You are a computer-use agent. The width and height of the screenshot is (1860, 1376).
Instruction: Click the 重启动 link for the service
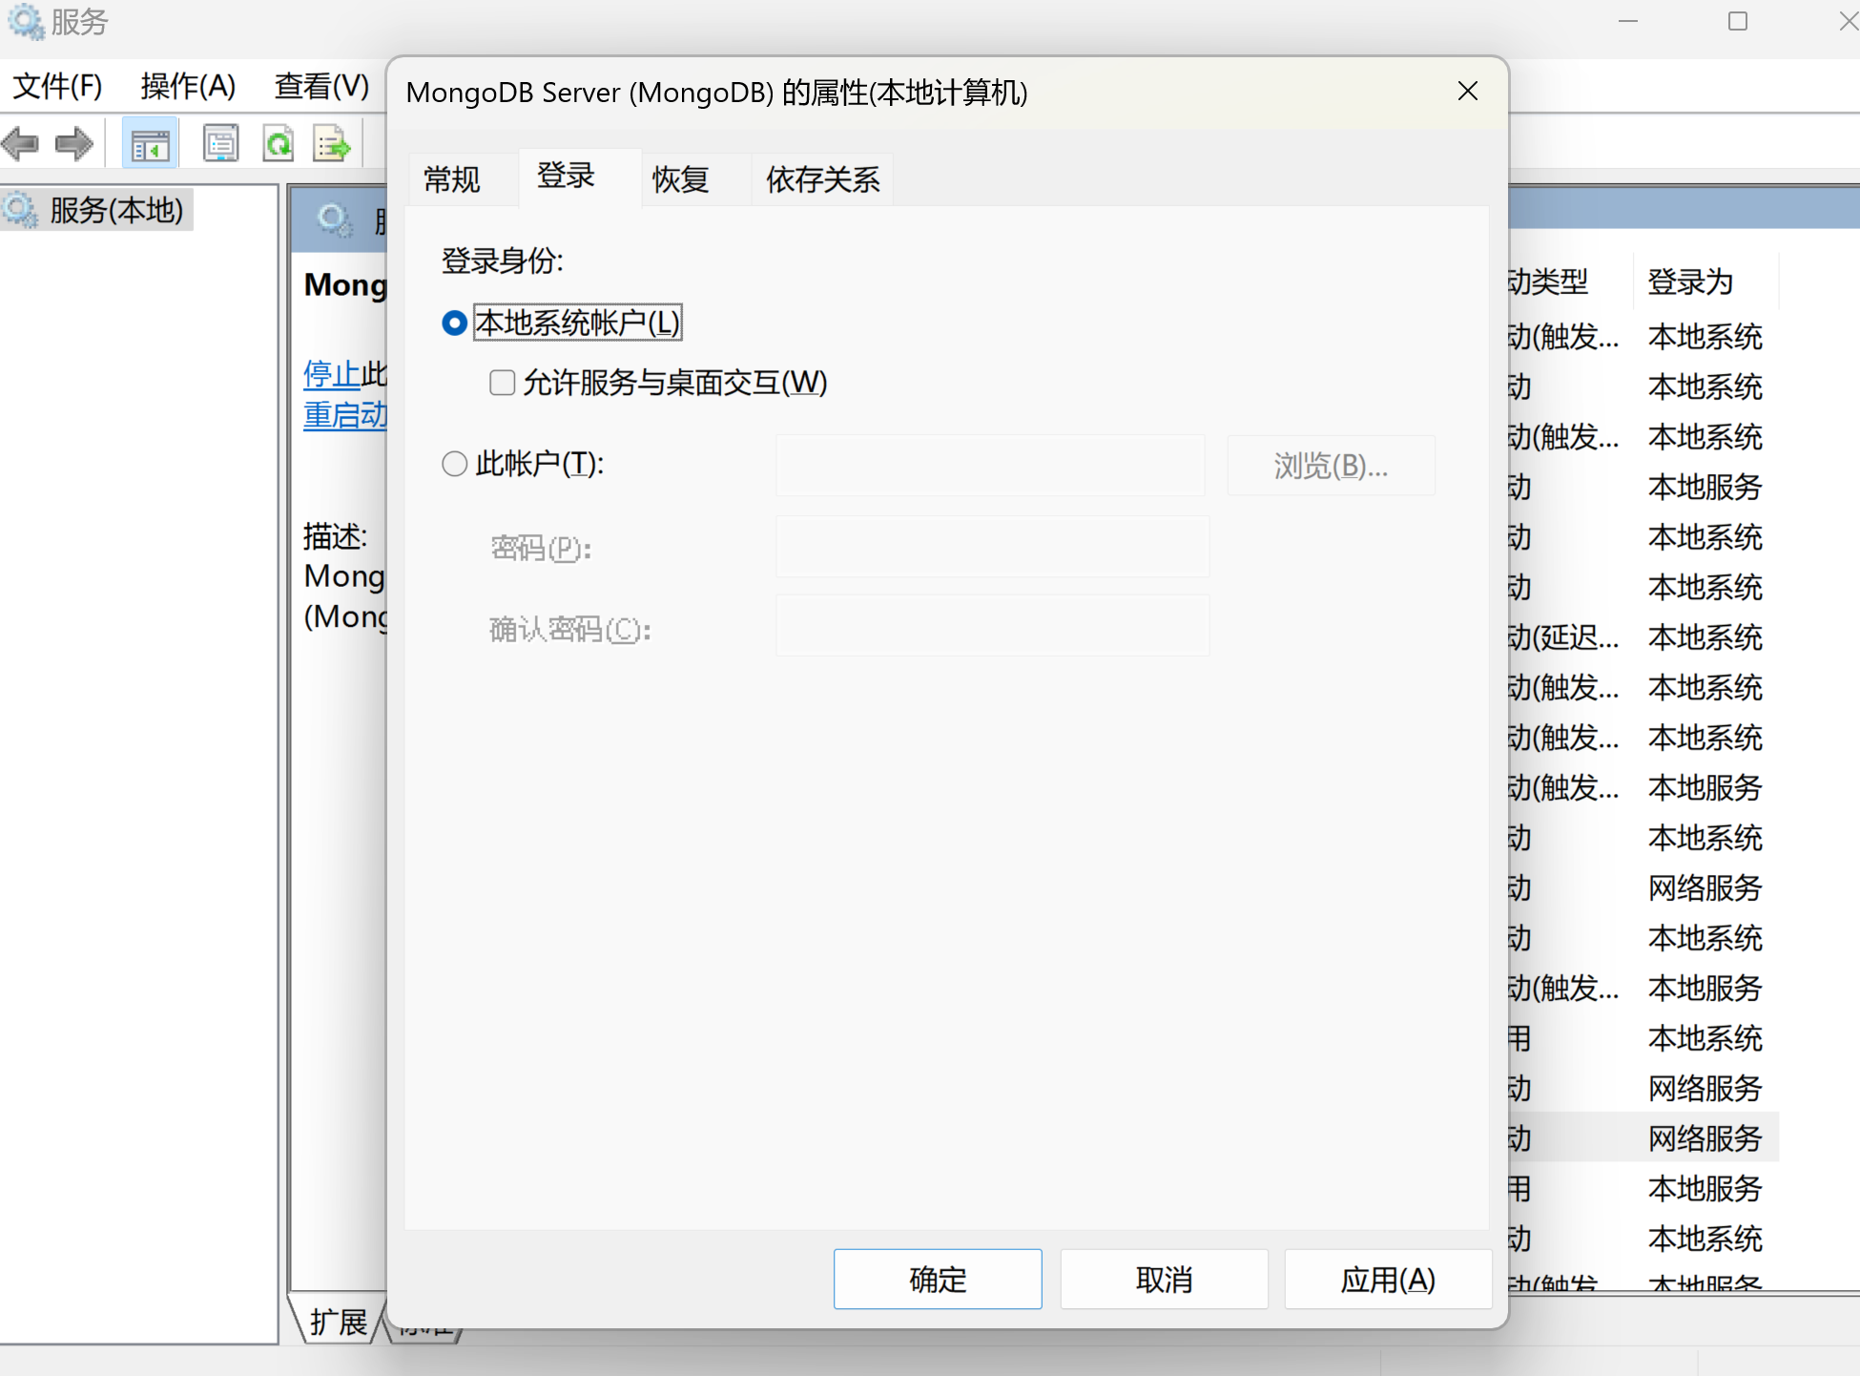[345, 416]
